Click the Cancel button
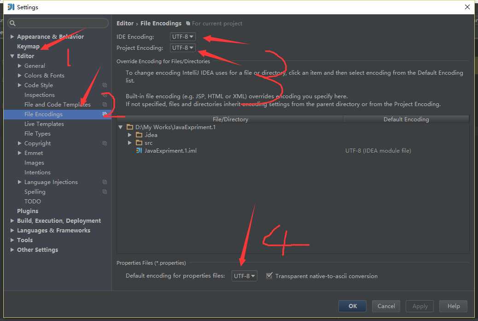Image resolution: width=478 pixels, height=321 pixels. [x=386, y=306]
